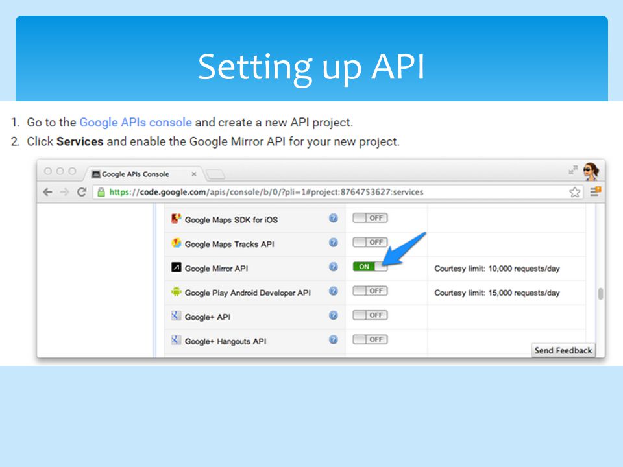This screenshot has height=467, width=623.
Task: Open help for Google Maps SDK for iOS
Action: (x=334, y=218)
